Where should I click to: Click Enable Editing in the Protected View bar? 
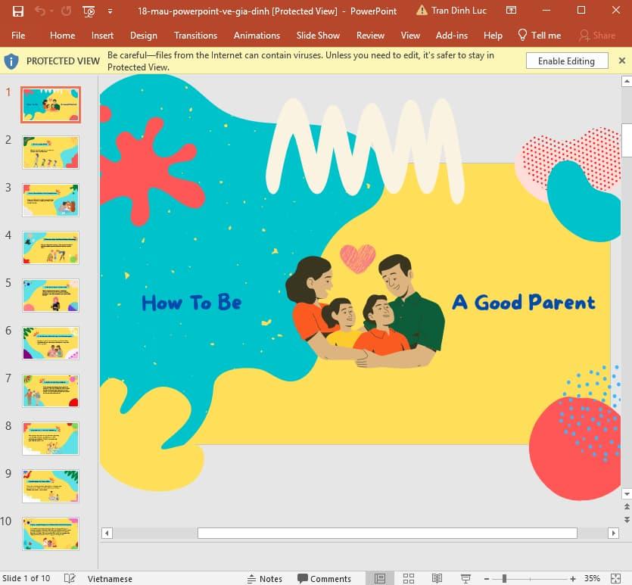566,61
